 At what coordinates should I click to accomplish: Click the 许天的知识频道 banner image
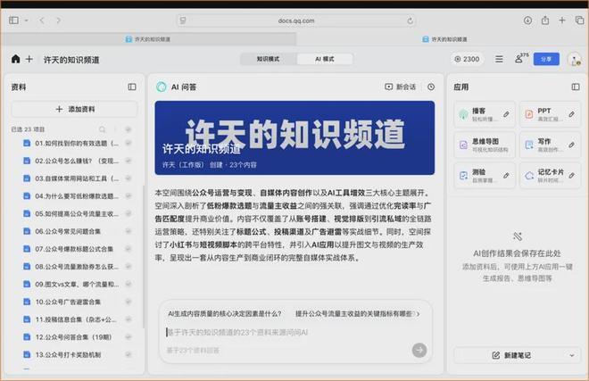[x=294, y=137]
